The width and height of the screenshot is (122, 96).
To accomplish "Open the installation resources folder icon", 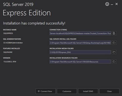I will (114, 62).
